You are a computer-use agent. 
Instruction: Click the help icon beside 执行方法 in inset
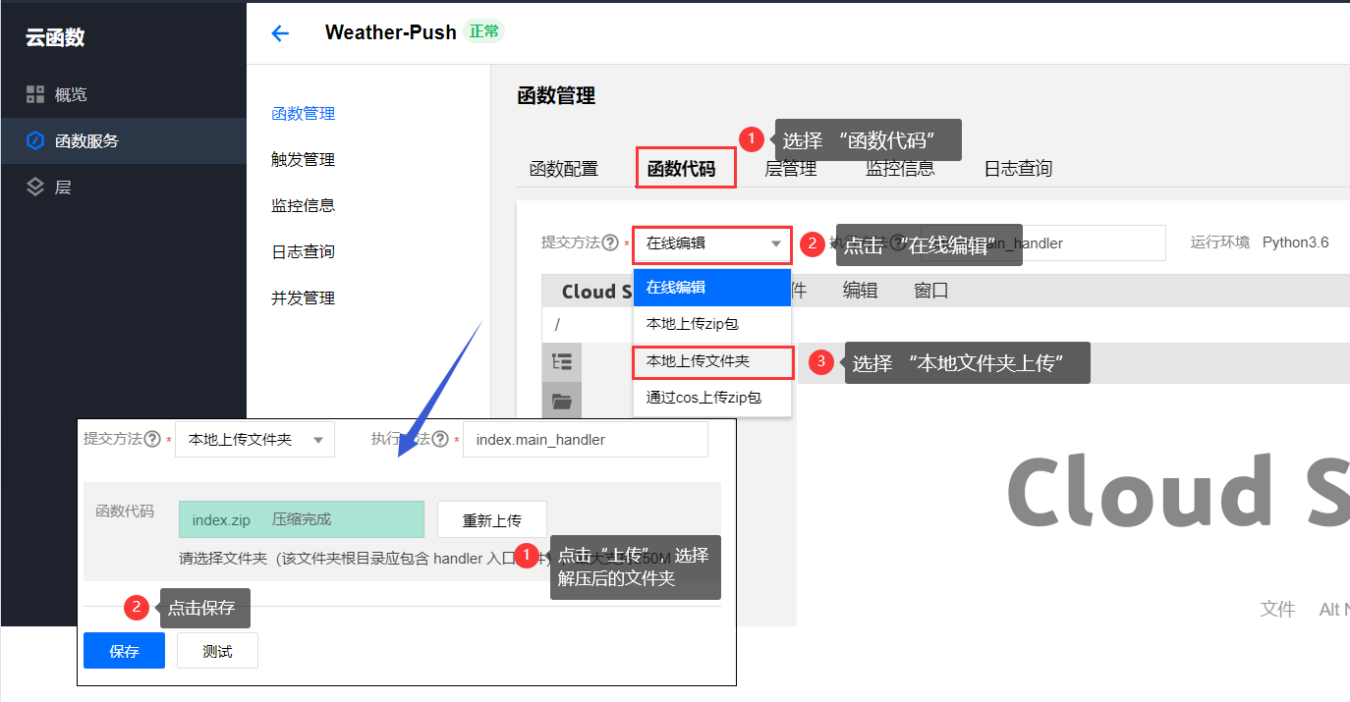pos(440,439)
